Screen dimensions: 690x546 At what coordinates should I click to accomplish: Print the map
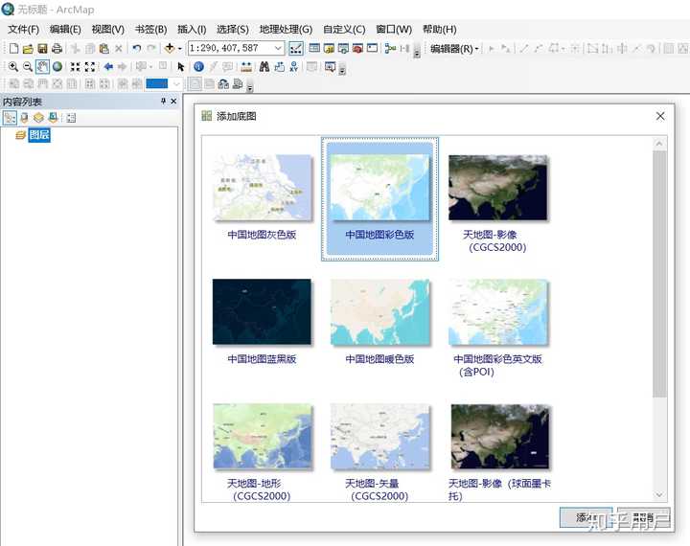(57, 49)
